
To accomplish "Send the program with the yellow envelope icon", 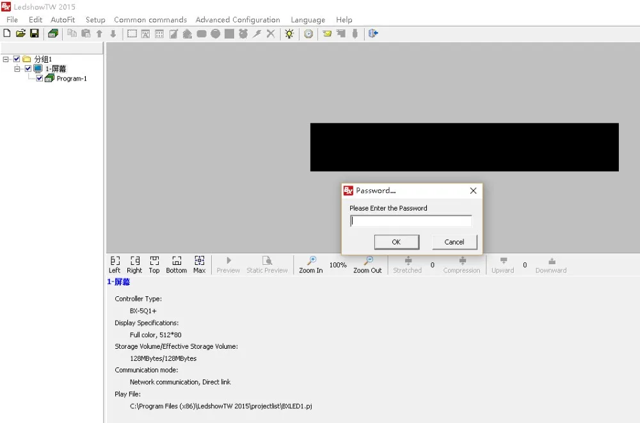I will [327, 33].
